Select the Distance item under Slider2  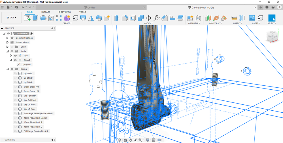26,64
